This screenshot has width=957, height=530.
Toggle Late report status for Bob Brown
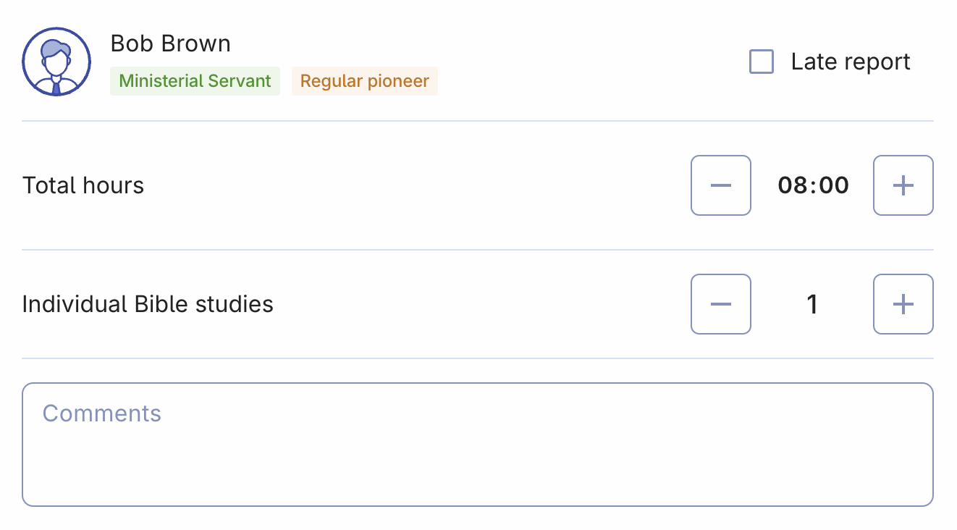click(762, 62)
